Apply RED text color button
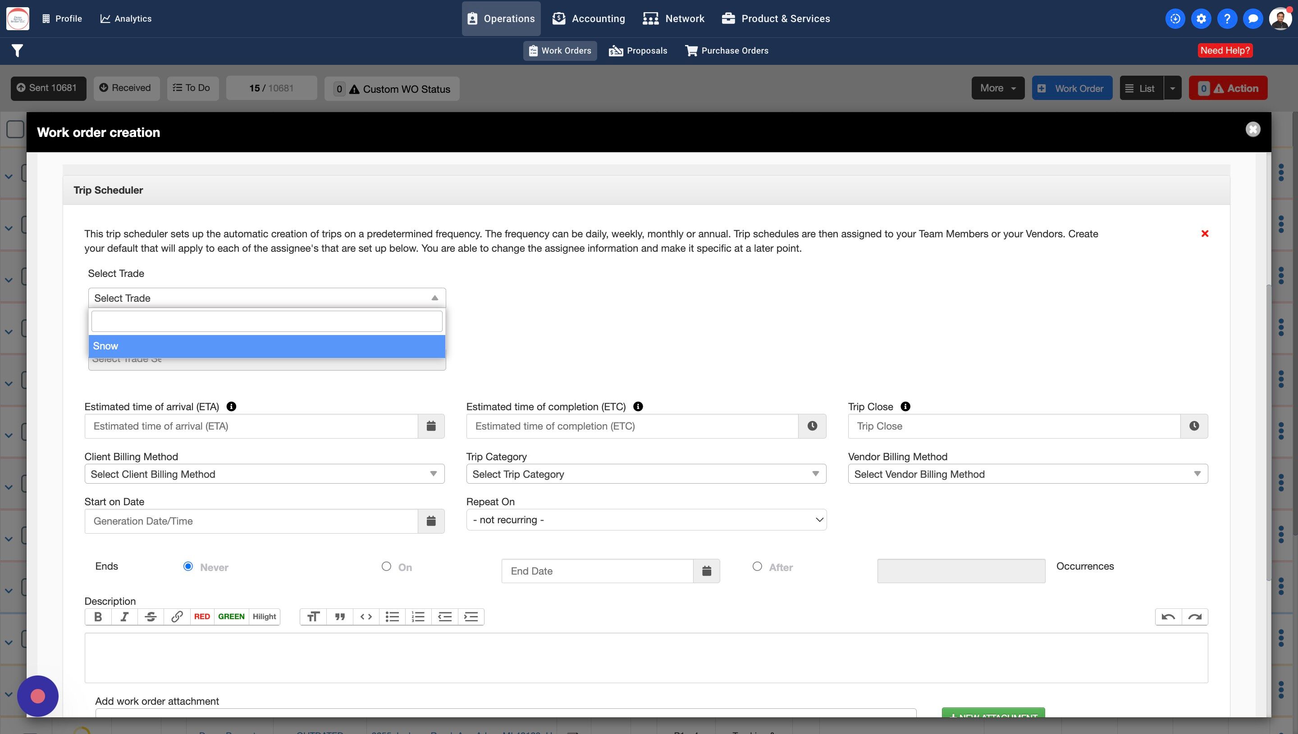Image resolution: width=1298 pixels, height=734 pixels. click(x=202, y=616)
